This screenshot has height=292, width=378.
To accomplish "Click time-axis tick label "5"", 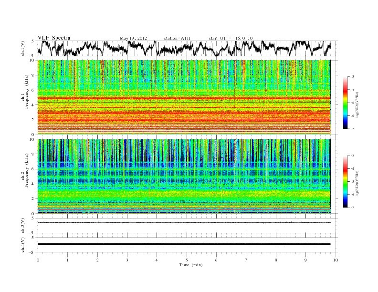I will pos(187,260).
